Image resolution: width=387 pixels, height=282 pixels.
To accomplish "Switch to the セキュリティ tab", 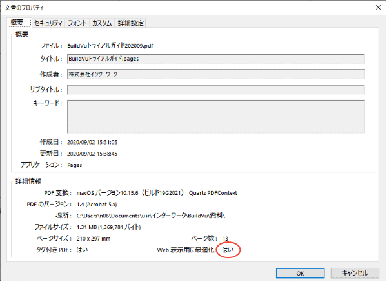I will [48, 23].
